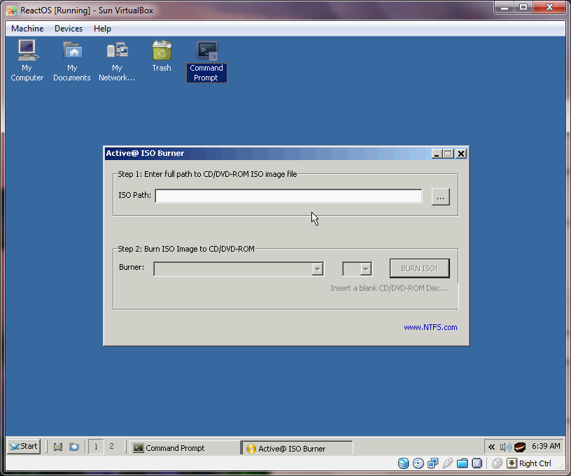The width and height of the screenshot is (571, 476).
Task: Open the Devices menu
Action: (69, 29)
